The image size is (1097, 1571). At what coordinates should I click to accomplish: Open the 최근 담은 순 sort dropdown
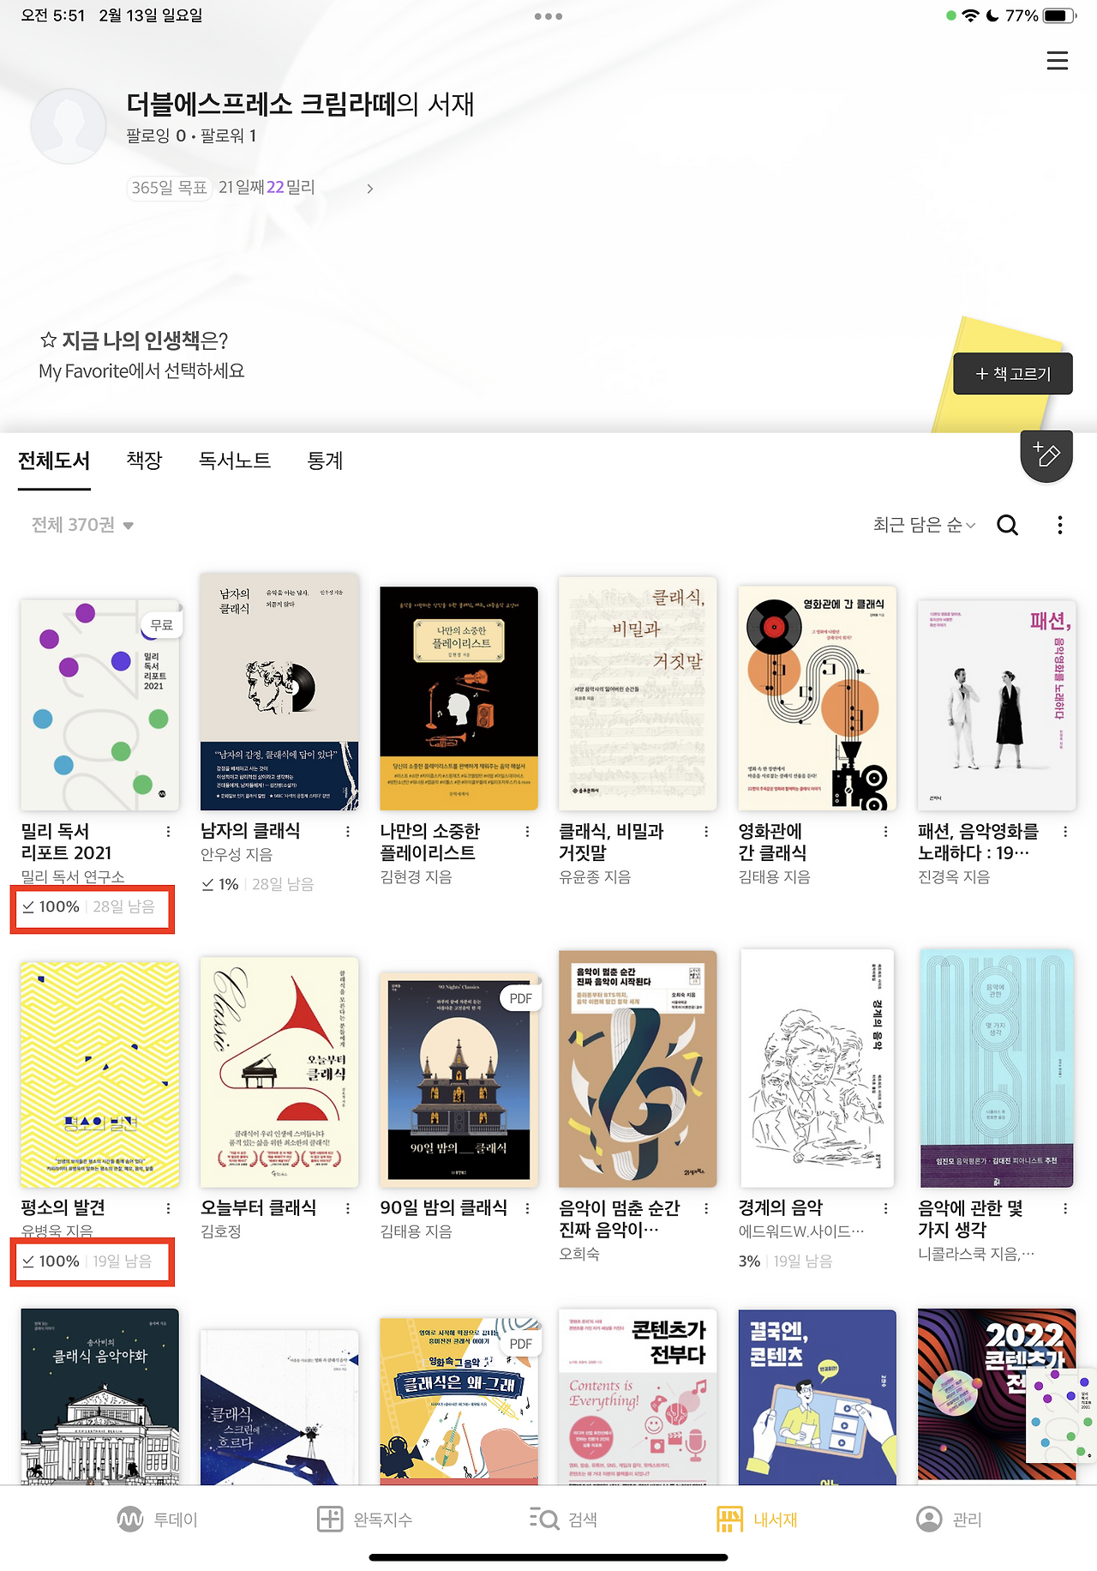(924, 525)
